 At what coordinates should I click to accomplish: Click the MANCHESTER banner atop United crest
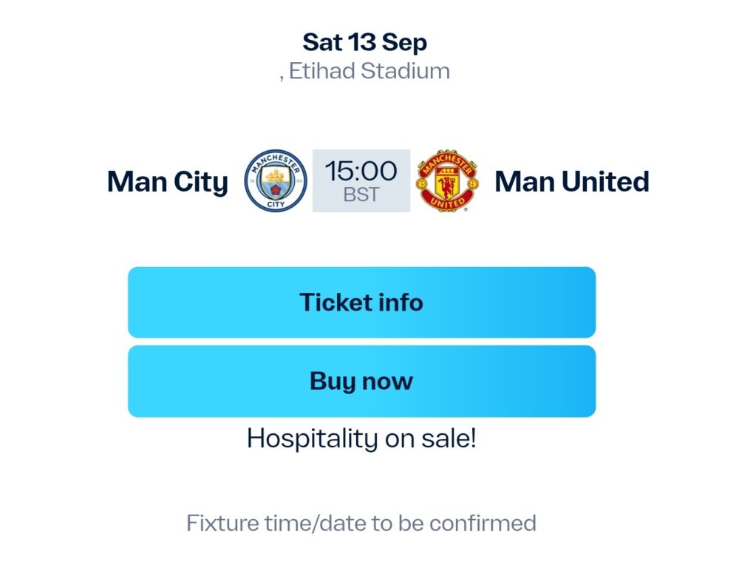(x=447, y=162)
